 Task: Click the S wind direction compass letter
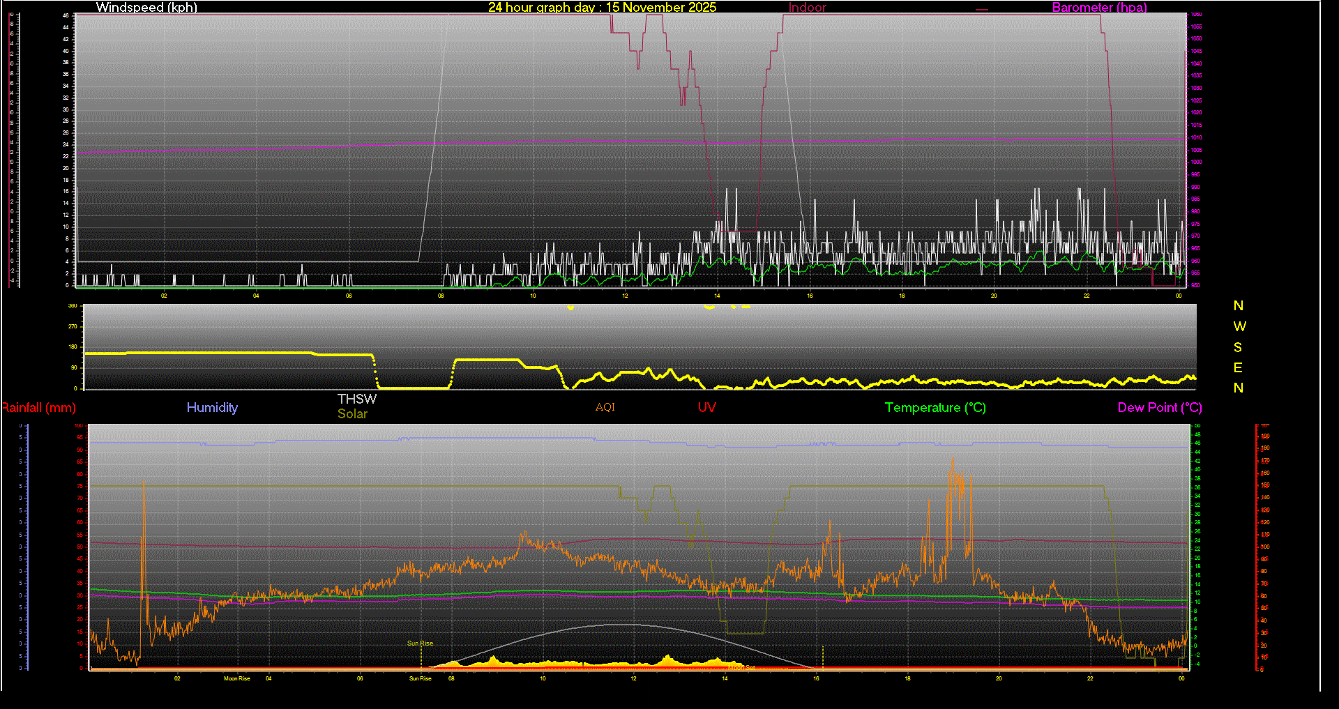[1238, 347]
